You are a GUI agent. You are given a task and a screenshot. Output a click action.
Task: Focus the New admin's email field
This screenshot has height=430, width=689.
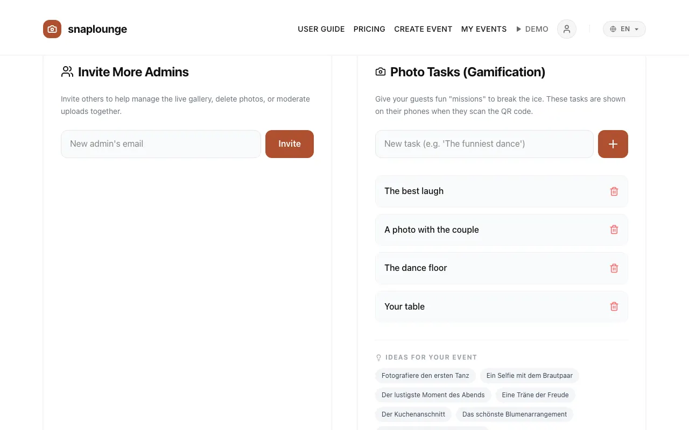(x=161, y=144)
